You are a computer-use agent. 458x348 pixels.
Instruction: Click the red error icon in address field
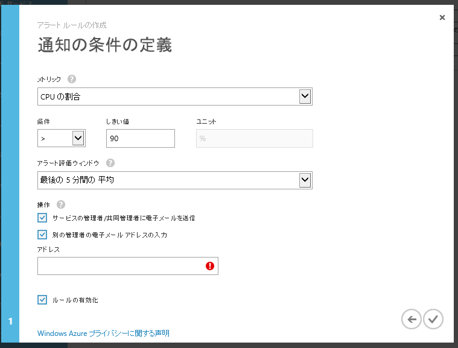[210, 266]
